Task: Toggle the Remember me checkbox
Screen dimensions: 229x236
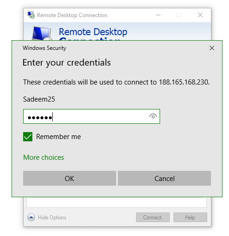Action: click(28, 137)
